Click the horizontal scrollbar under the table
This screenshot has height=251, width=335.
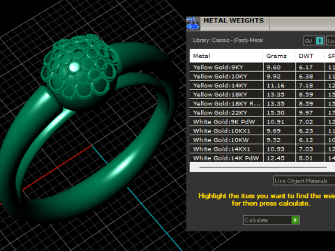(263, 167)
